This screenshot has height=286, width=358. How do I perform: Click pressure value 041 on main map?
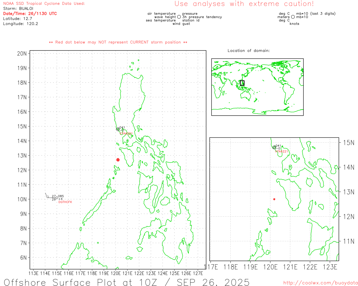[x=122, y=128]
